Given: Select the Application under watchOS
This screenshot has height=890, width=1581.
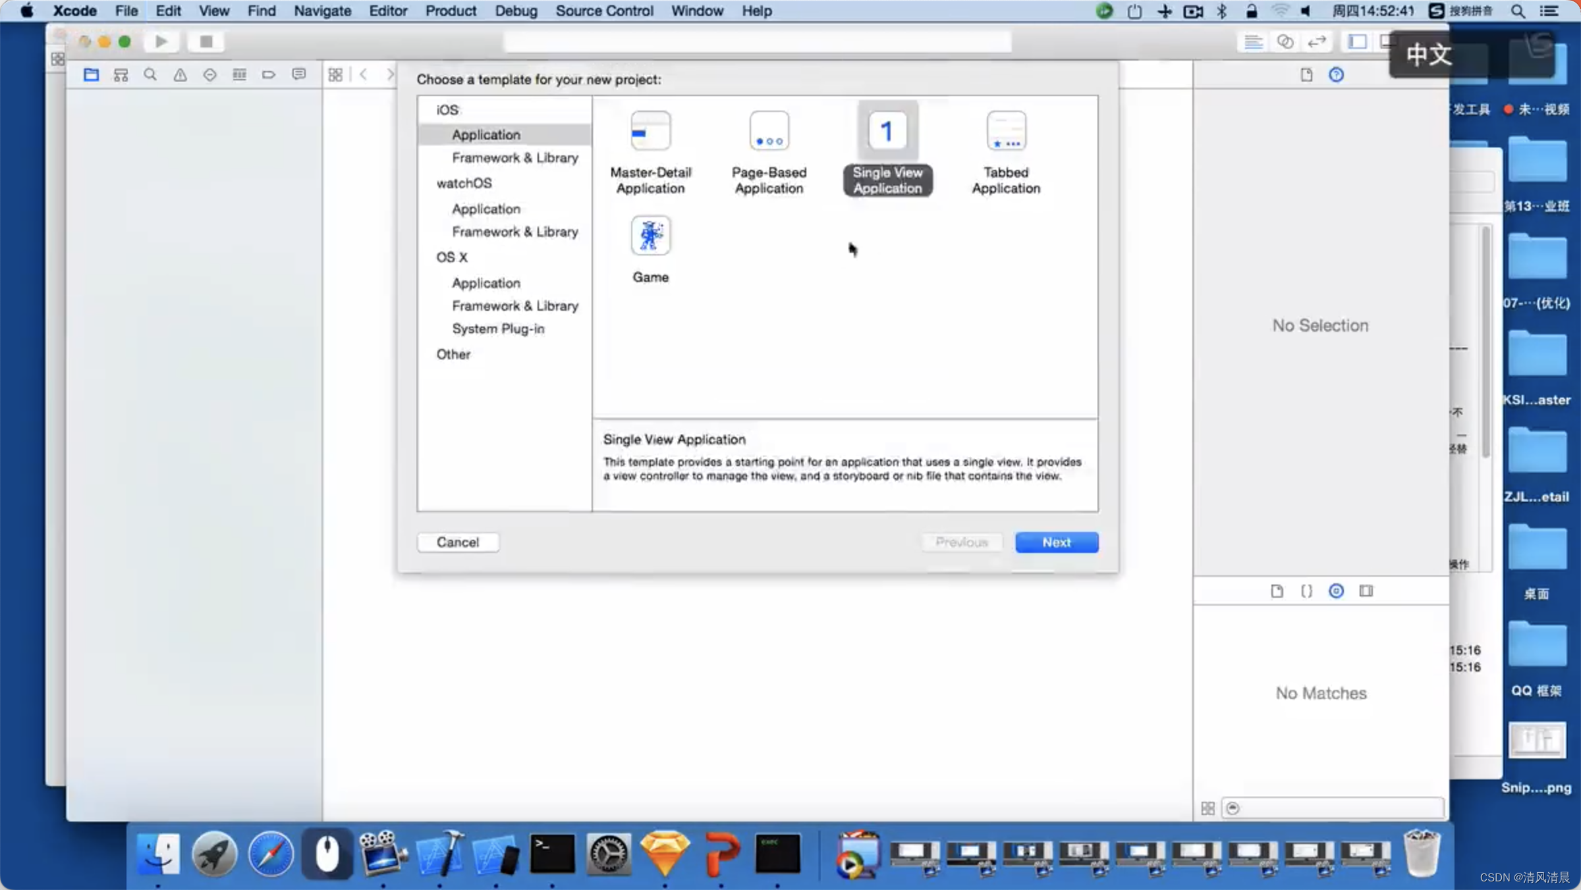Looking at the screenshot, I should click(485, 207).
